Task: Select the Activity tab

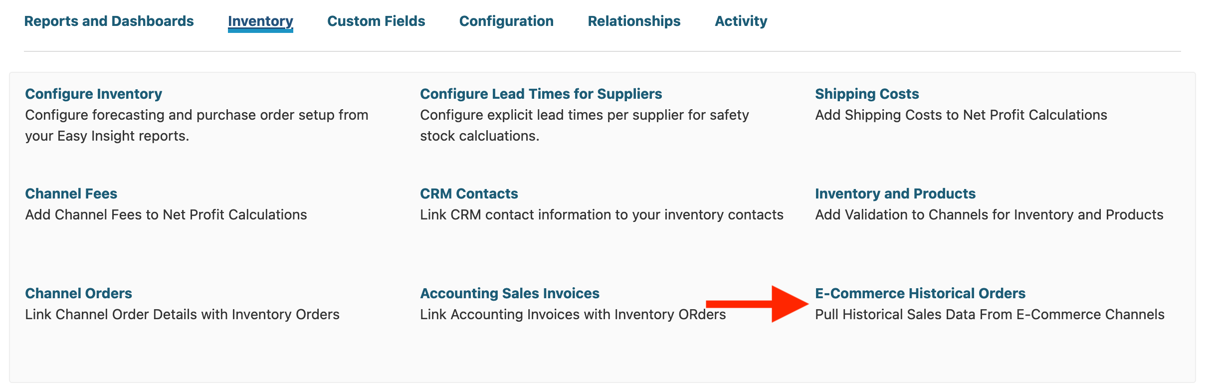Action: [741, 21]
